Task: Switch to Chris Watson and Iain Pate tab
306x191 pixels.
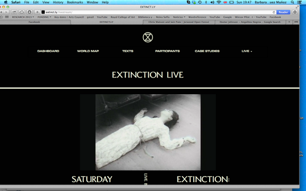Action: 178,22
